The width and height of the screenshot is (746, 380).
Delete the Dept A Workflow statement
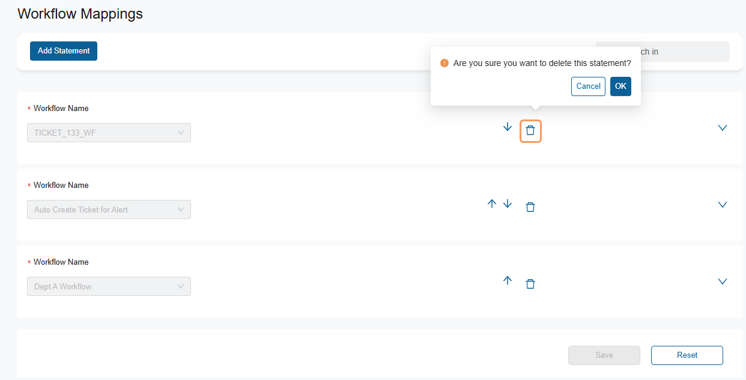[530, 284]
